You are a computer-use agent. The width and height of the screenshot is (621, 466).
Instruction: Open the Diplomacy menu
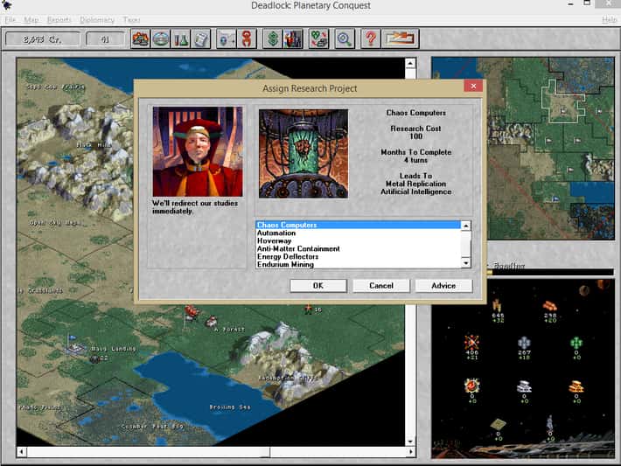(x=96, y=19)
